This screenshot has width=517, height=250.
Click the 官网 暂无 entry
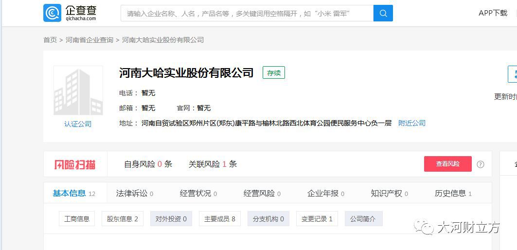coord(194,108)
